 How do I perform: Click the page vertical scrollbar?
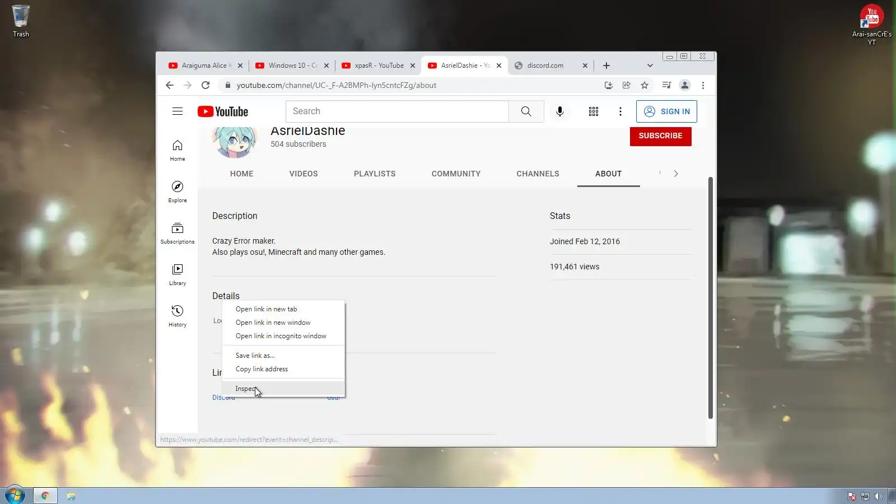pyautogui.click(x=710, y=298)
